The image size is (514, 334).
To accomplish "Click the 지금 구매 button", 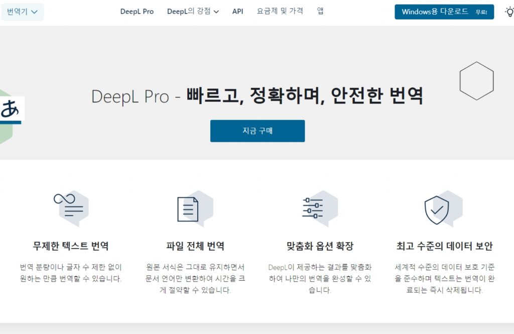I will [257, 131].
